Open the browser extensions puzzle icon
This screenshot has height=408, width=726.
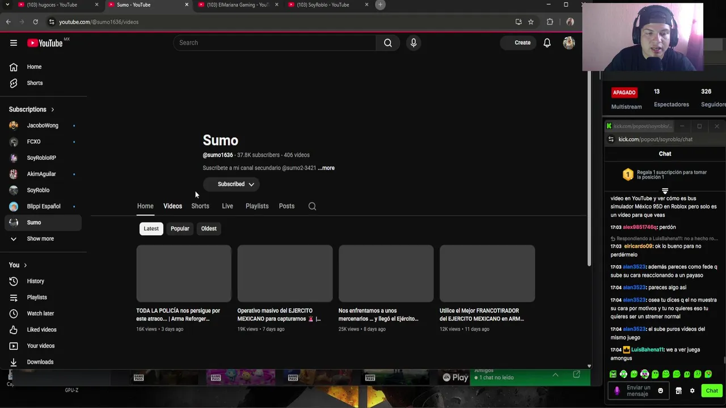[x=550, y=22]
